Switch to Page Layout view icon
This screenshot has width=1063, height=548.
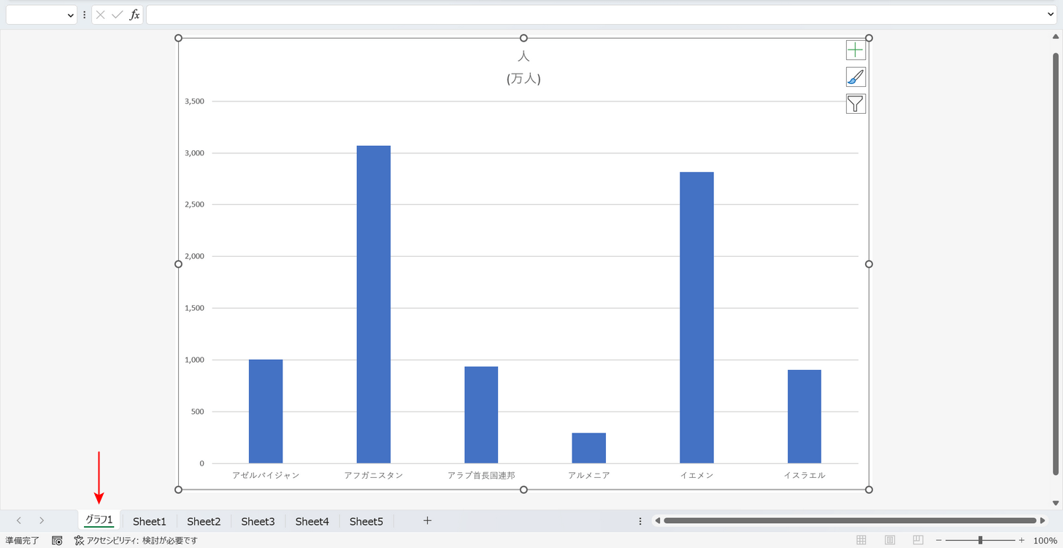click(x=890, y=541)
